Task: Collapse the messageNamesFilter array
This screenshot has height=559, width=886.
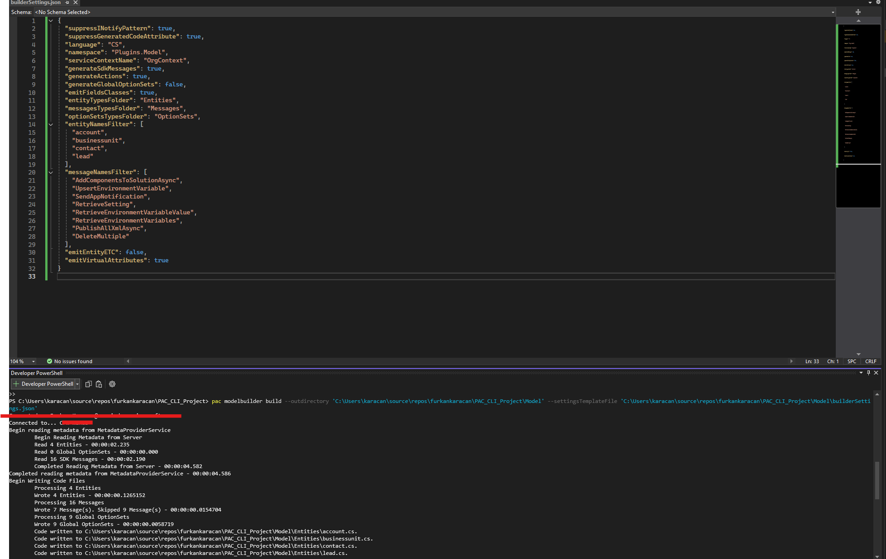Action: click(50, 172)
